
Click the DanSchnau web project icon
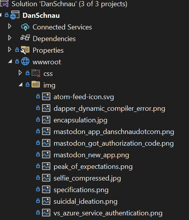(x=15, y=15)
